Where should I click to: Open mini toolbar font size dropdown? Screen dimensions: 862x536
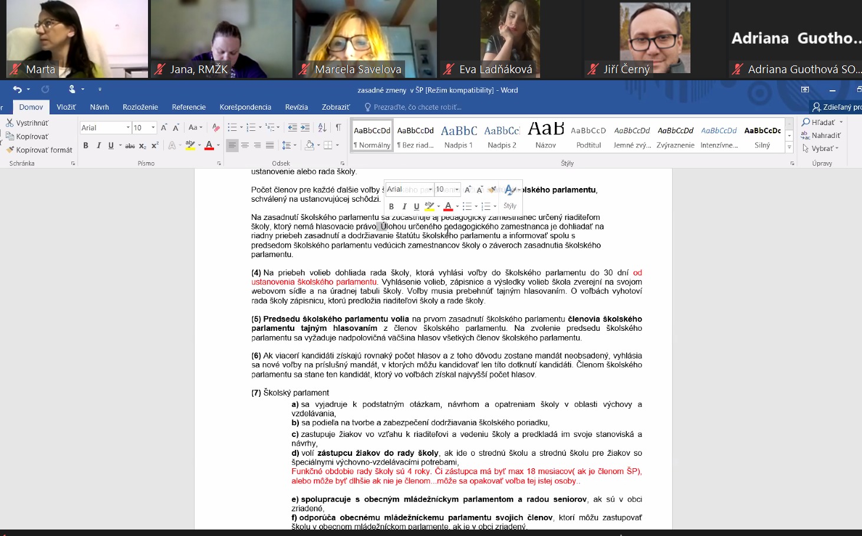pyautogui.click(x=457, y=189)
